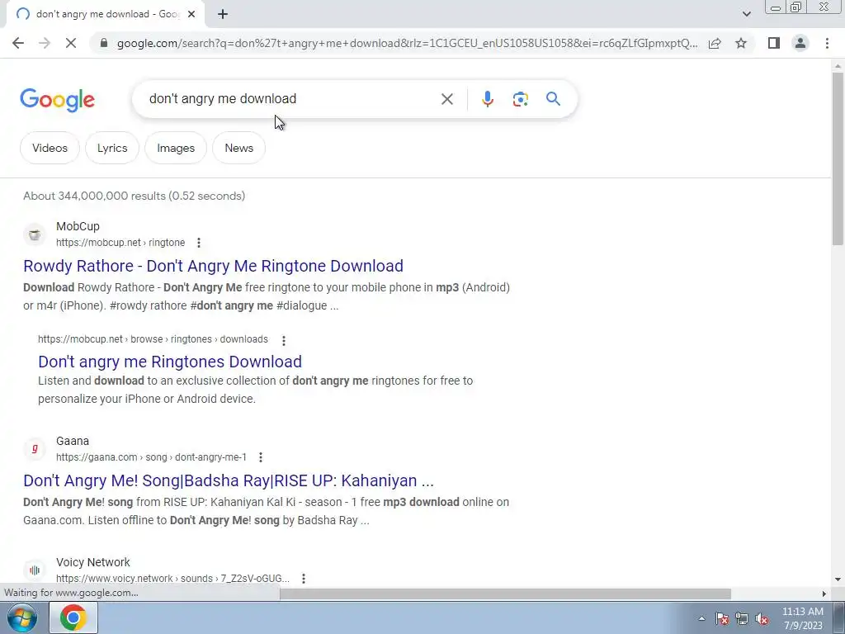Click the horizontal scroll right arrow
This screenshot has width=845, height=634.
click(824, 594)
